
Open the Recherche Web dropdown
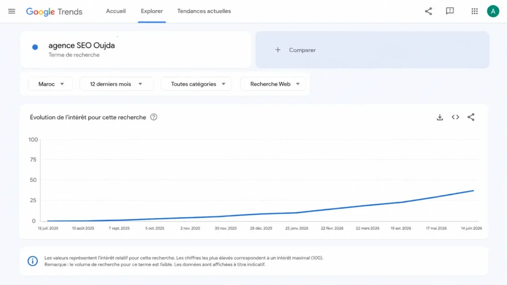click(273, 84)
